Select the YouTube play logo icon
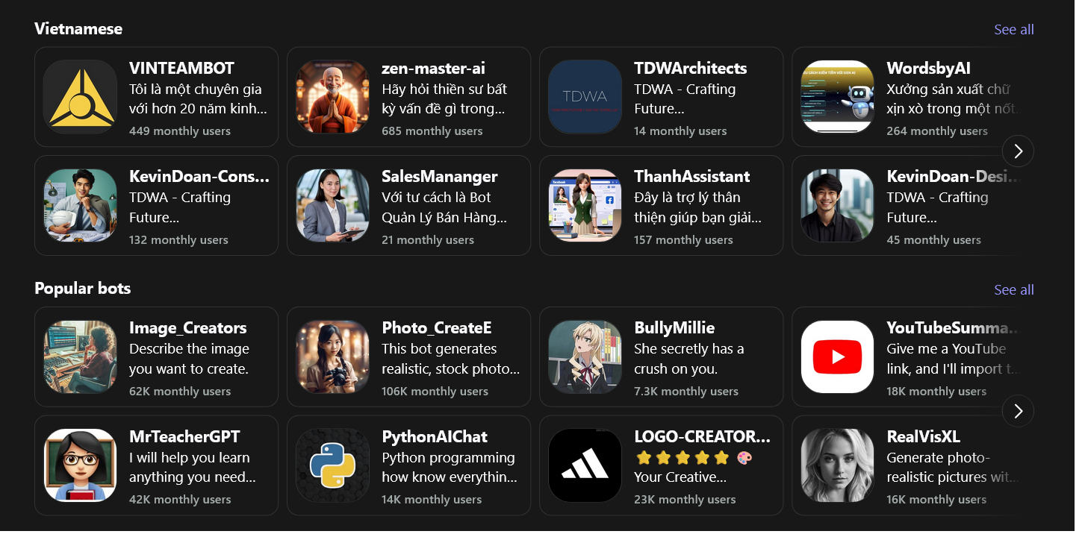Viewport: 1085px width, 537px height. 837,357
